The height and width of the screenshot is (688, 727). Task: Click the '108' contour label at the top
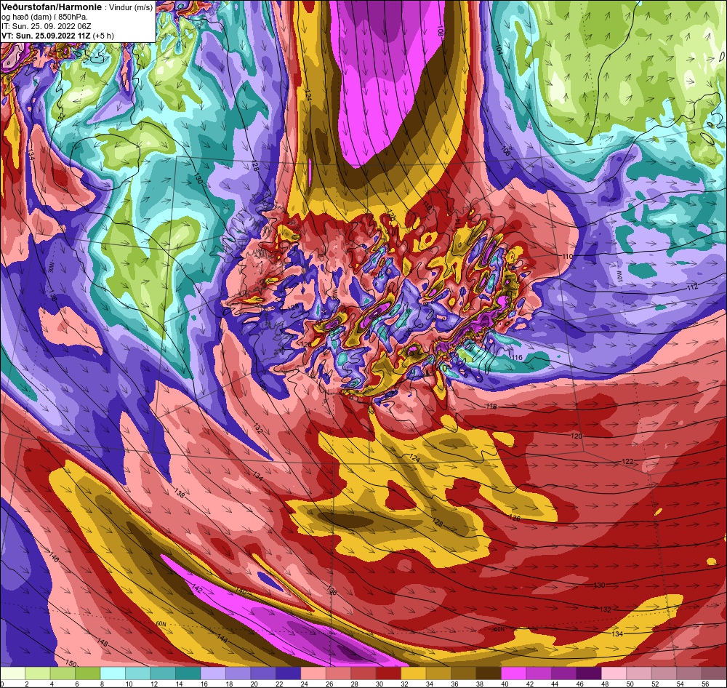pos(440,31)
